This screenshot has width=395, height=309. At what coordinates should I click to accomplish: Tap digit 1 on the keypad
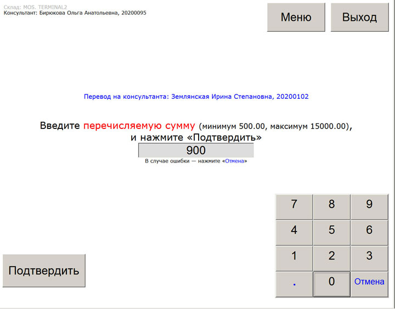pos(294,259)
